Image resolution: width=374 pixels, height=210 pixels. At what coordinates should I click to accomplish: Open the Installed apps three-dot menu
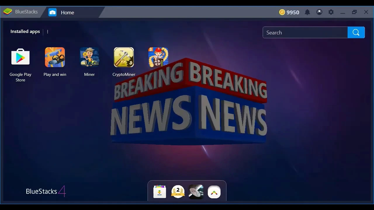click(x=48, y=32)
